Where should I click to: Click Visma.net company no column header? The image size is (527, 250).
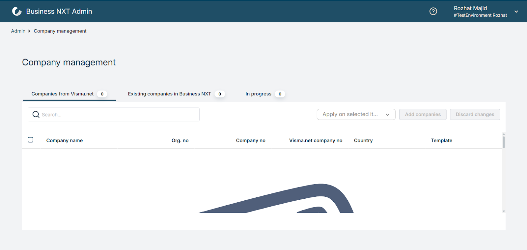point(316,140)
